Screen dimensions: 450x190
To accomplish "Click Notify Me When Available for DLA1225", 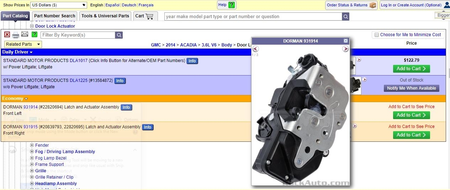I will [x=411, y=88].
